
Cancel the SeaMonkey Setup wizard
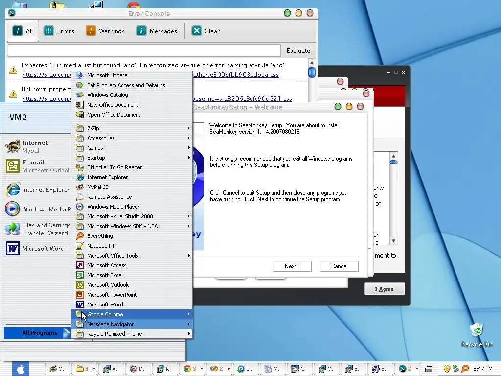(x=340, y=266)
